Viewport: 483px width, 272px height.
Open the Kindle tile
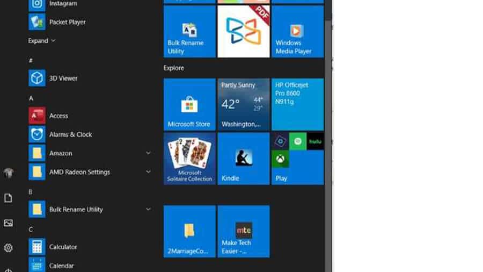coord(244,159)
